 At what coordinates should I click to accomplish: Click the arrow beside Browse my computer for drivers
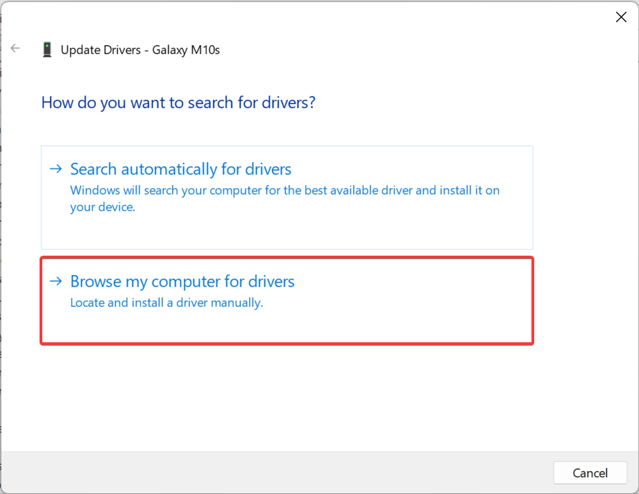point(56,281)
